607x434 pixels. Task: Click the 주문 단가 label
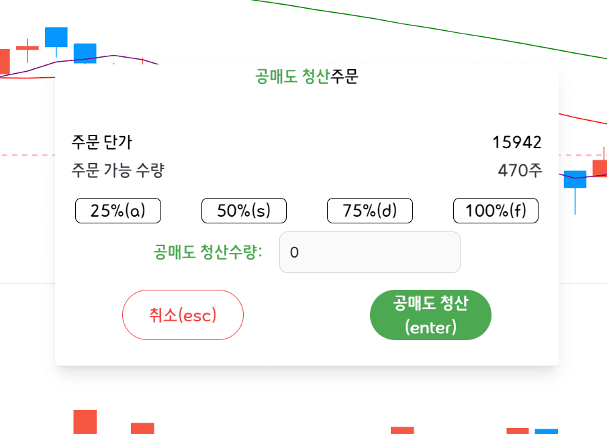click(x=102, y=142)
